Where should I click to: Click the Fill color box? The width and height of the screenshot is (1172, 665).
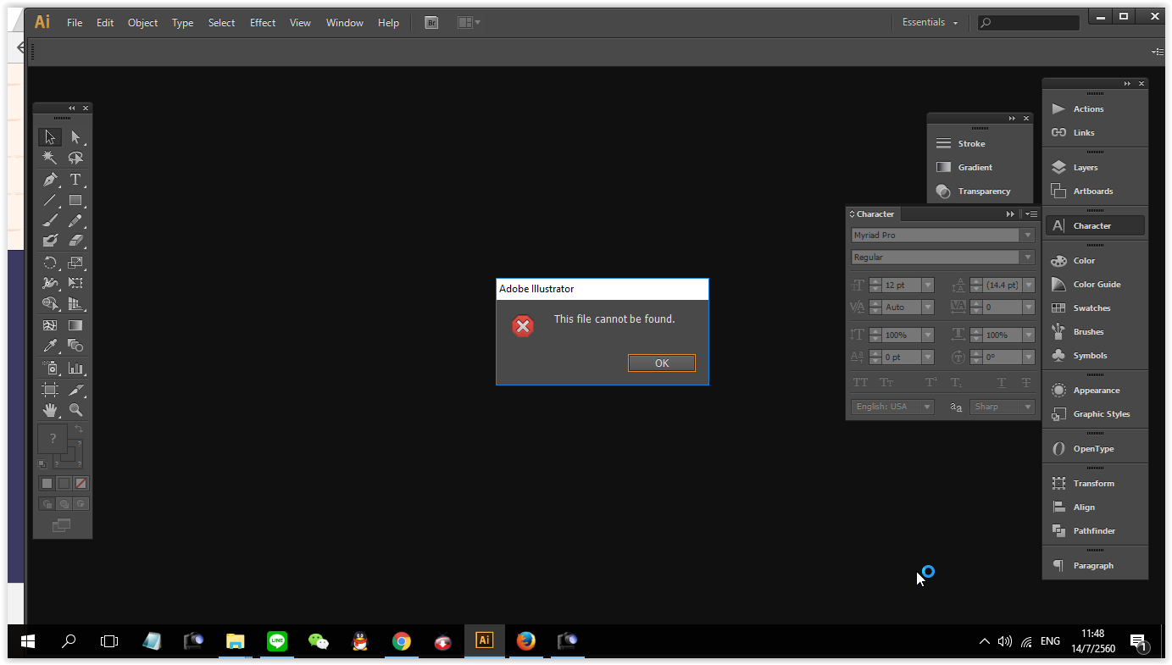click(52, 438)
